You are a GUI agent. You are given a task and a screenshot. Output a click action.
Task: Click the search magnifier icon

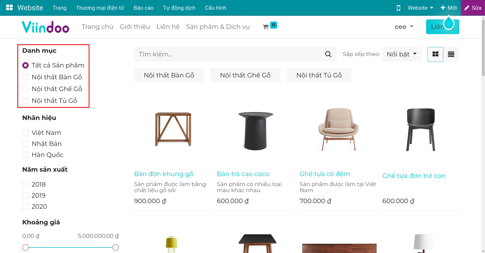[x=328, y=54]
